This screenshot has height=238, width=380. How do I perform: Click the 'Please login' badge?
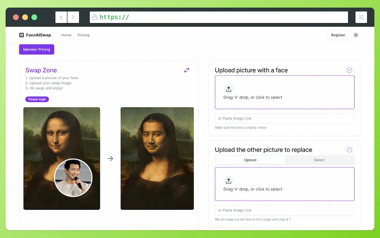pyautogui.click(x=37, y=99)
